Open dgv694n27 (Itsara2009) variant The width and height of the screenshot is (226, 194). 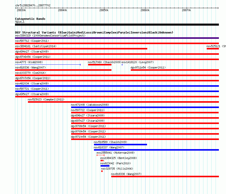32,51
